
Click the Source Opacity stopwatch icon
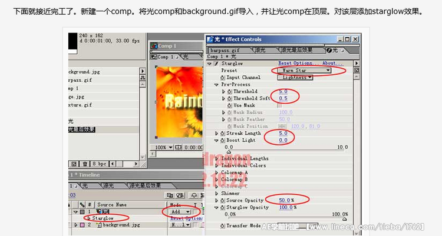[222, 201]
